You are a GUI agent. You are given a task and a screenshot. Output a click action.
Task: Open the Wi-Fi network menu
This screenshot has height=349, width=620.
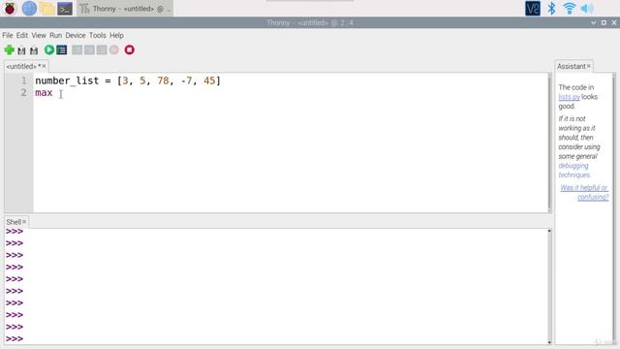[x=570, y=9]
